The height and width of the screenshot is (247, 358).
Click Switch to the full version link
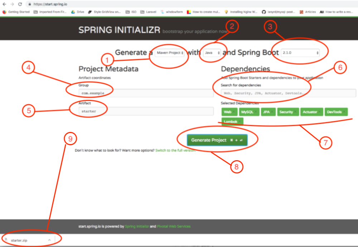click(175, 151)
